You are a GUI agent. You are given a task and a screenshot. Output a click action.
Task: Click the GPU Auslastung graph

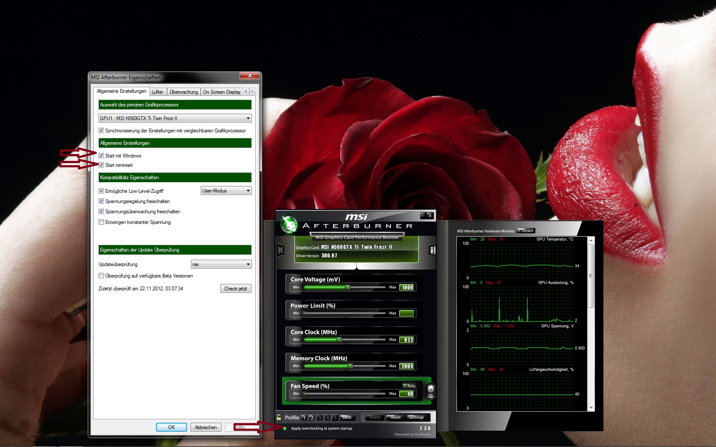tap(522, 304)
